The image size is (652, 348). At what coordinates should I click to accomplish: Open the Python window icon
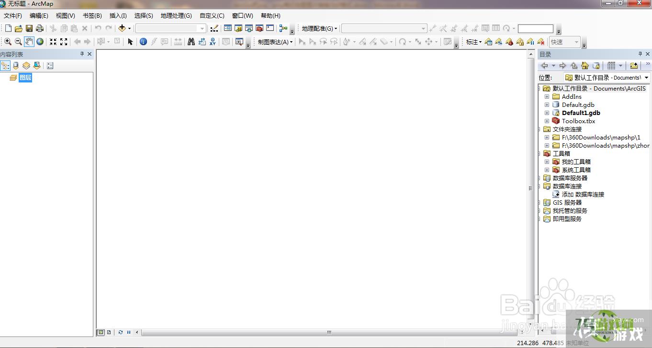[x=270, y=28]
